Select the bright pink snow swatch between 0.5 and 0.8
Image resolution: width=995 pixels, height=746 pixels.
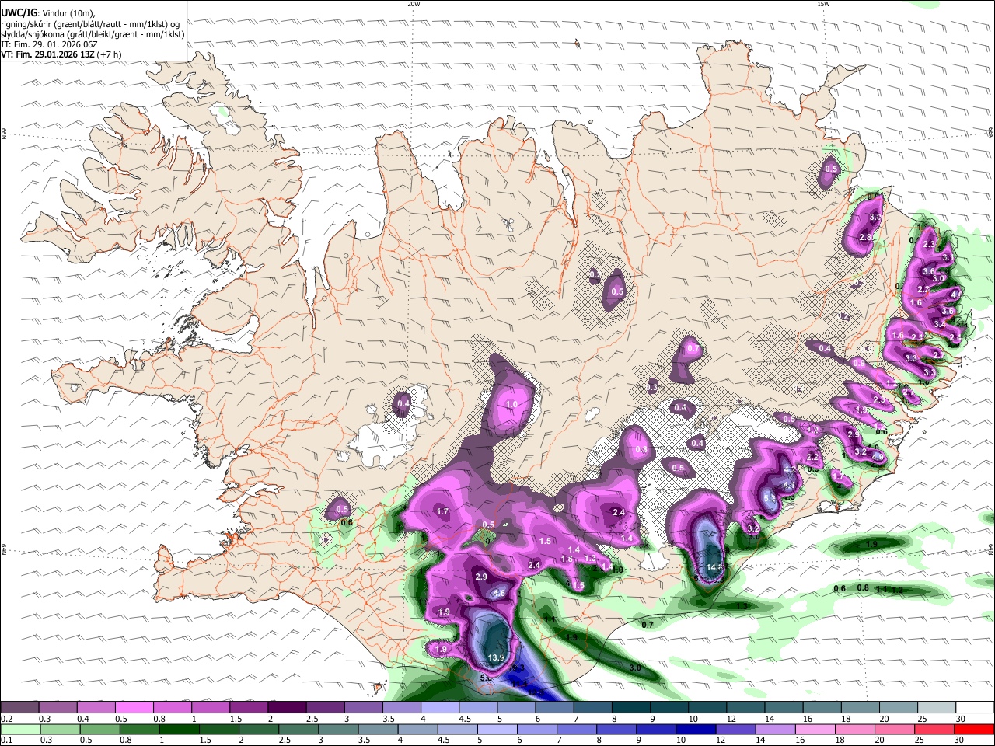coord(134,708)
